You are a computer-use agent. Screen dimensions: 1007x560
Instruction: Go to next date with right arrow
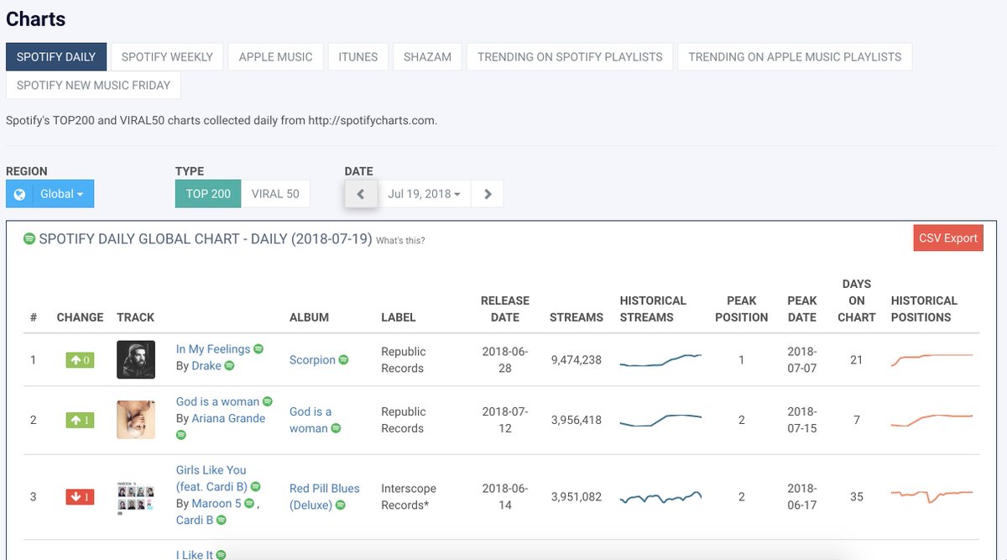click(488, 194)
